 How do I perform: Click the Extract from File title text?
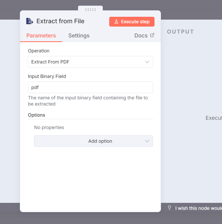61,21
